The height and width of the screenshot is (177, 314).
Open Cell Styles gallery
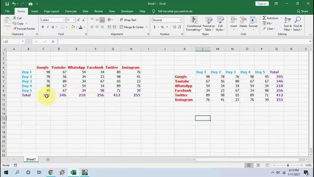point(220,24)
